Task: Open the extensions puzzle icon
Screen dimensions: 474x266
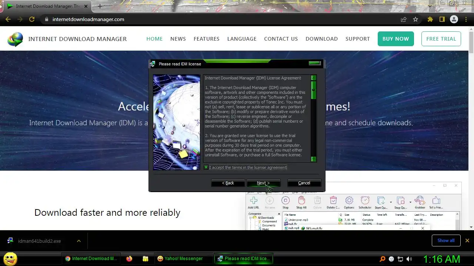Action: coord(430,19)
